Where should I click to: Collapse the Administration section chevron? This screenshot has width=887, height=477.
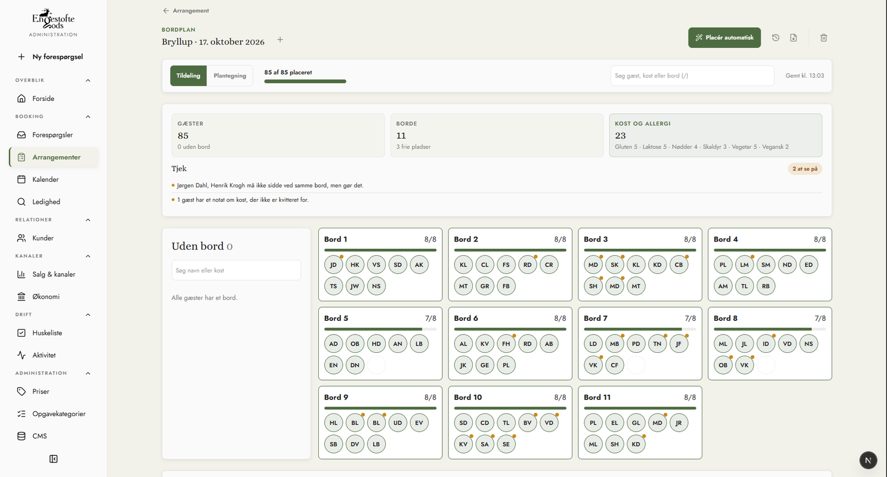coord(88,373)
